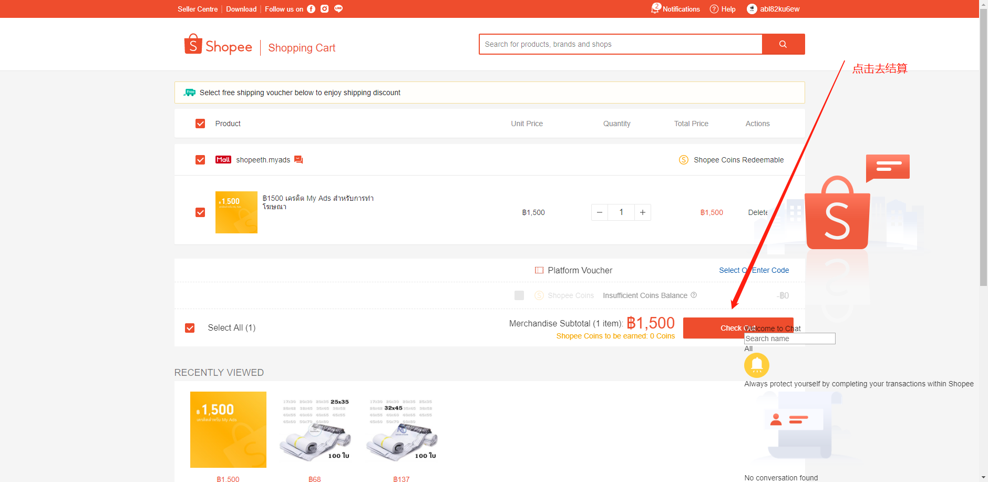
Task: Open the ฿1500 My Ads product title
Action: [318, 202]
